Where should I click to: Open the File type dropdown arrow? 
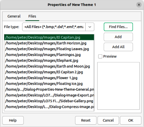(90, 27)
